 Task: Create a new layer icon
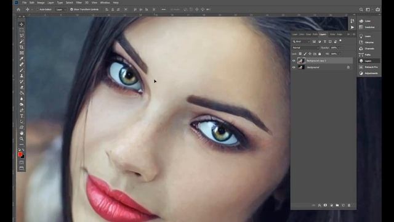344,205
